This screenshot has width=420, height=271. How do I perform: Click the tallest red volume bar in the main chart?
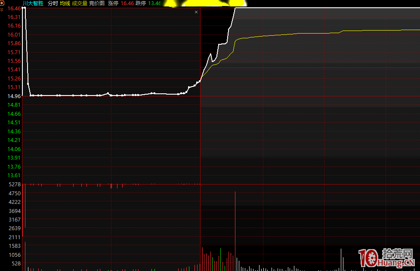click(x=235, y=231)
